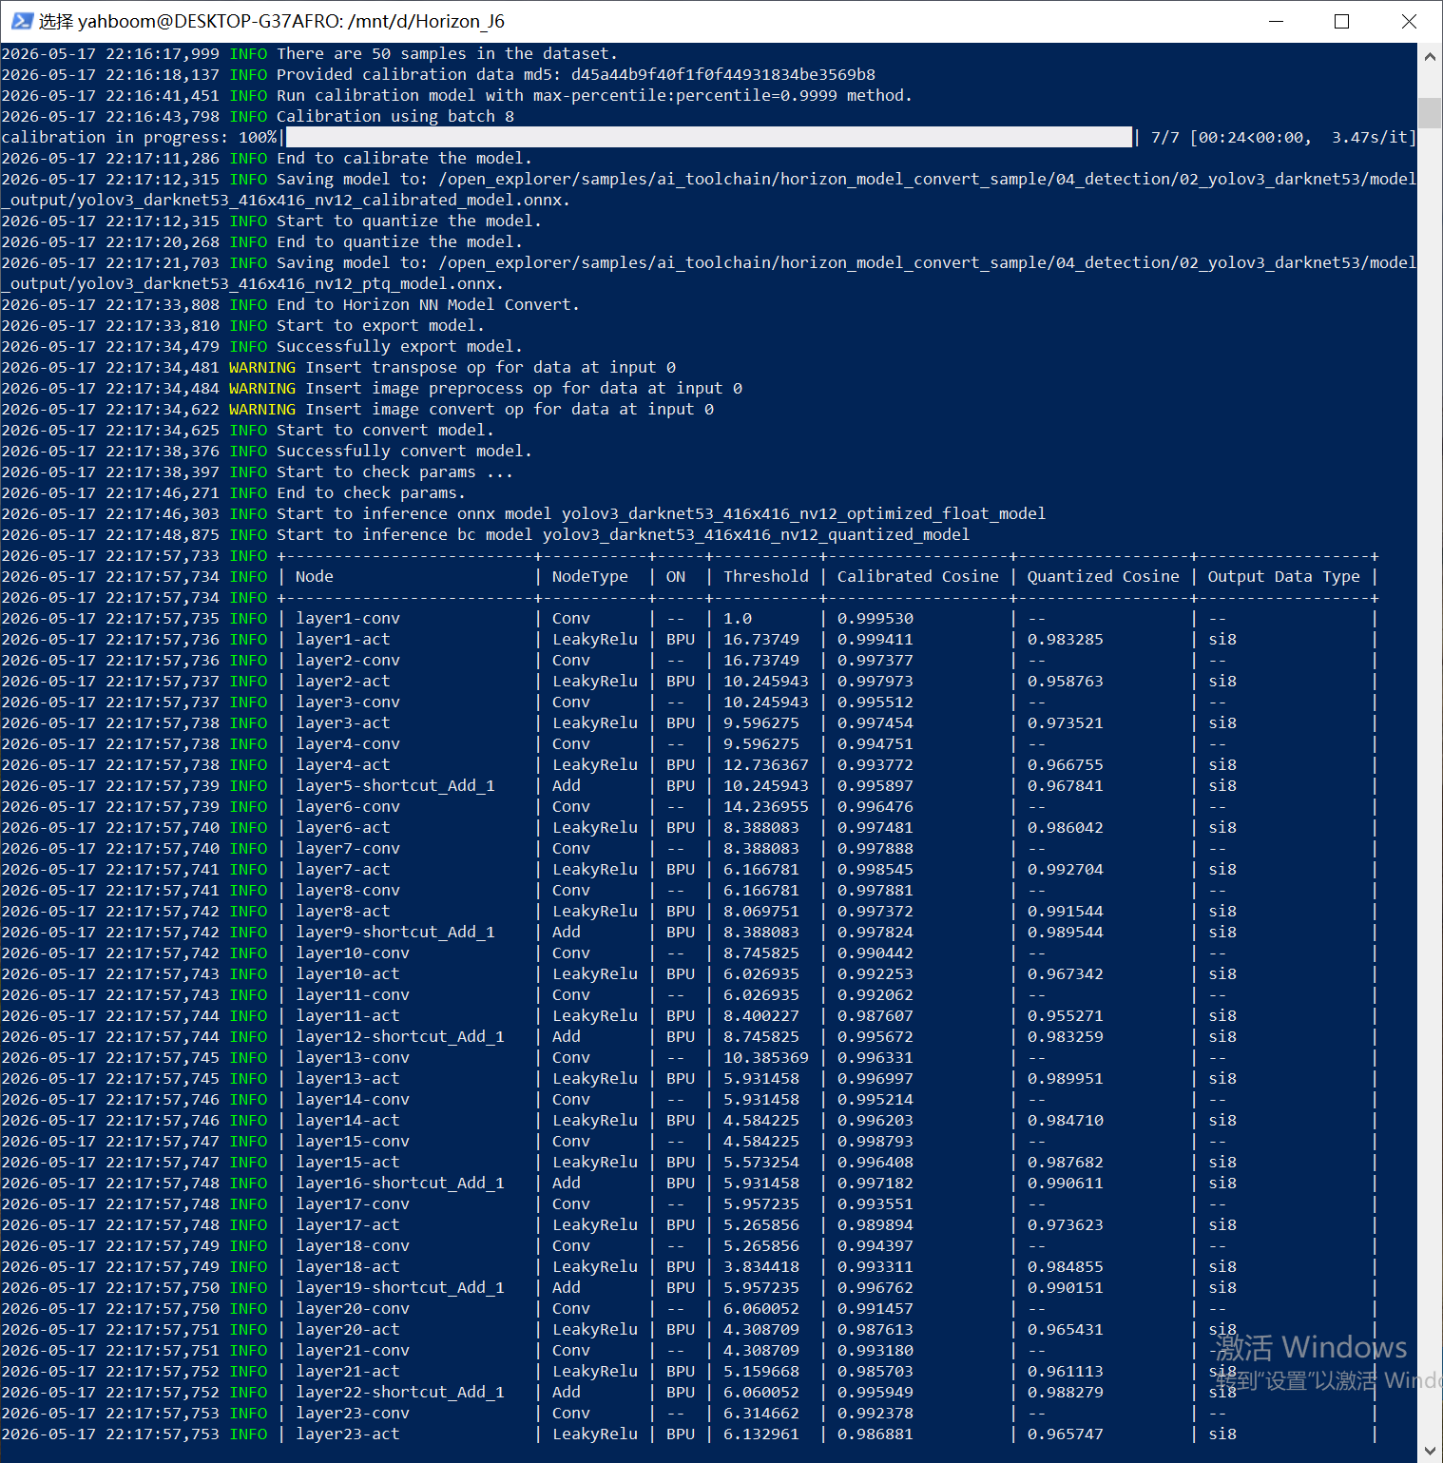The image size is (1443, 1463).
Task: Click the quantized cosine value 0.961113
Action: 1066,1371
